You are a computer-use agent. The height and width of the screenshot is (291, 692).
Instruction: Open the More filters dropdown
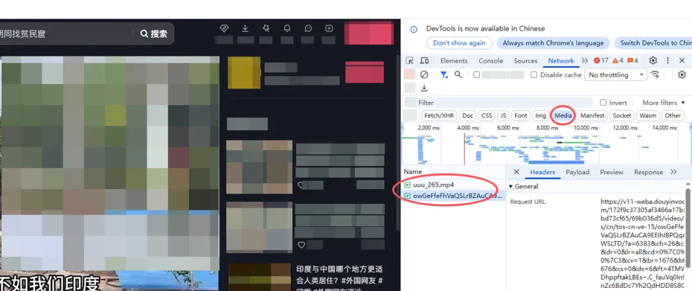[664, 103]
